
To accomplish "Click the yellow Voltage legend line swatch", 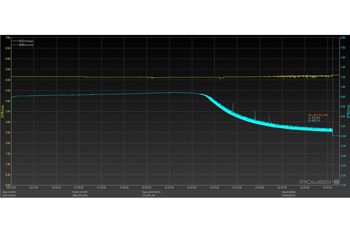I will pos(15,41).
